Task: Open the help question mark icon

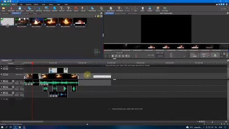Action: point(226,4)
